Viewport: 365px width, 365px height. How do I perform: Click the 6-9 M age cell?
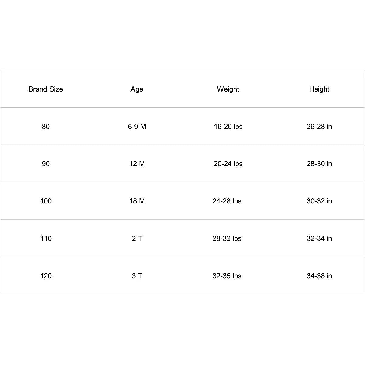click(x=137, y=127)
